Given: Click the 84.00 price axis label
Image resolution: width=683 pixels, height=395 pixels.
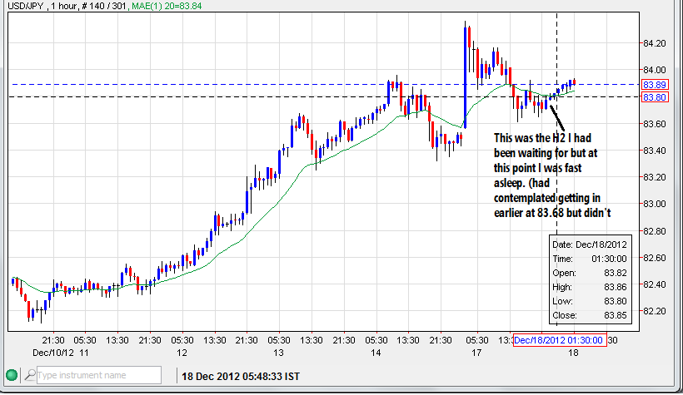Looking at the screenshot, I should 655,70.
